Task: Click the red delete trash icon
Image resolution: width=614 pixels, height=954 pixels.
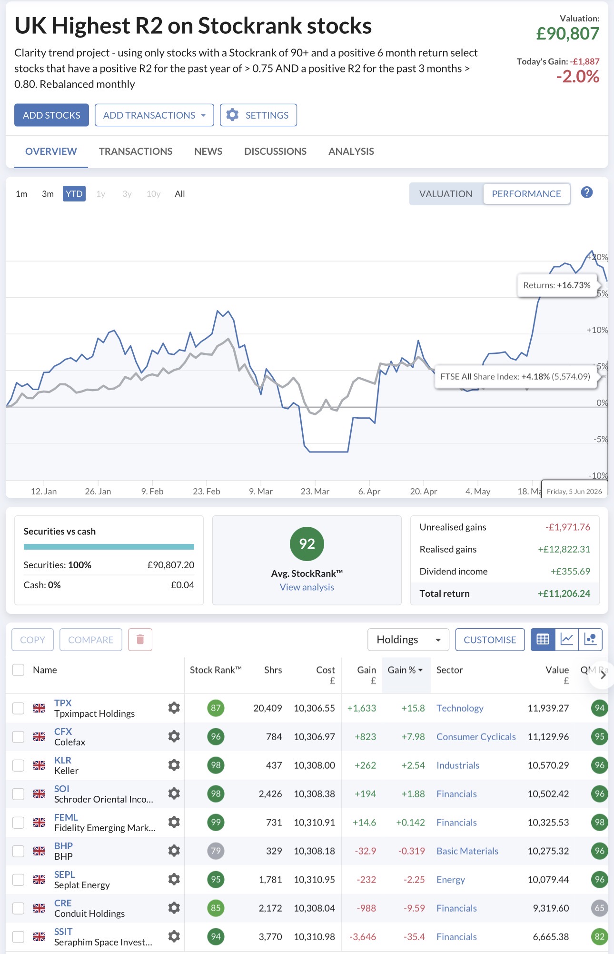Action: (x=140, y=640)
